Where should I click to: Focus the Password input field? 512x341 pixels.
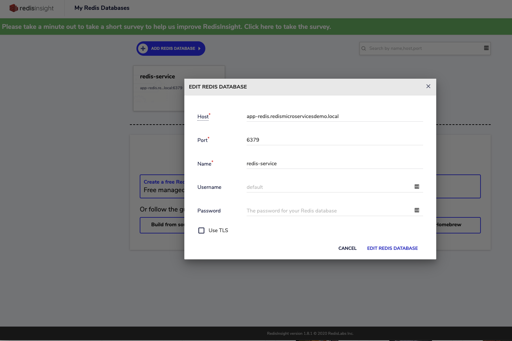(328, 211)
